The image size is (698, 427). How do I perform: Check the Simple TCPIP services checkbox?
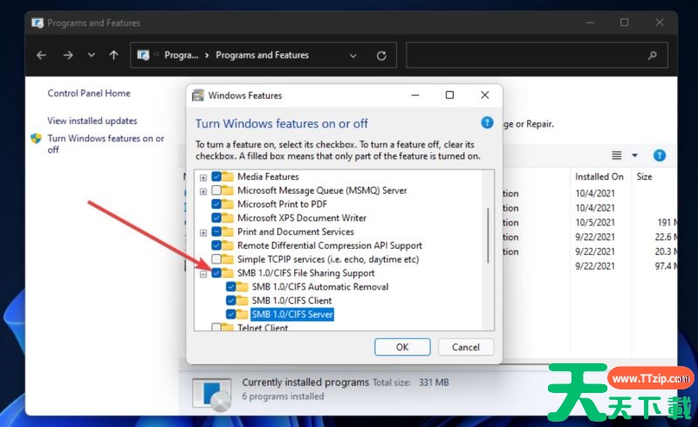tap(216, 259)
